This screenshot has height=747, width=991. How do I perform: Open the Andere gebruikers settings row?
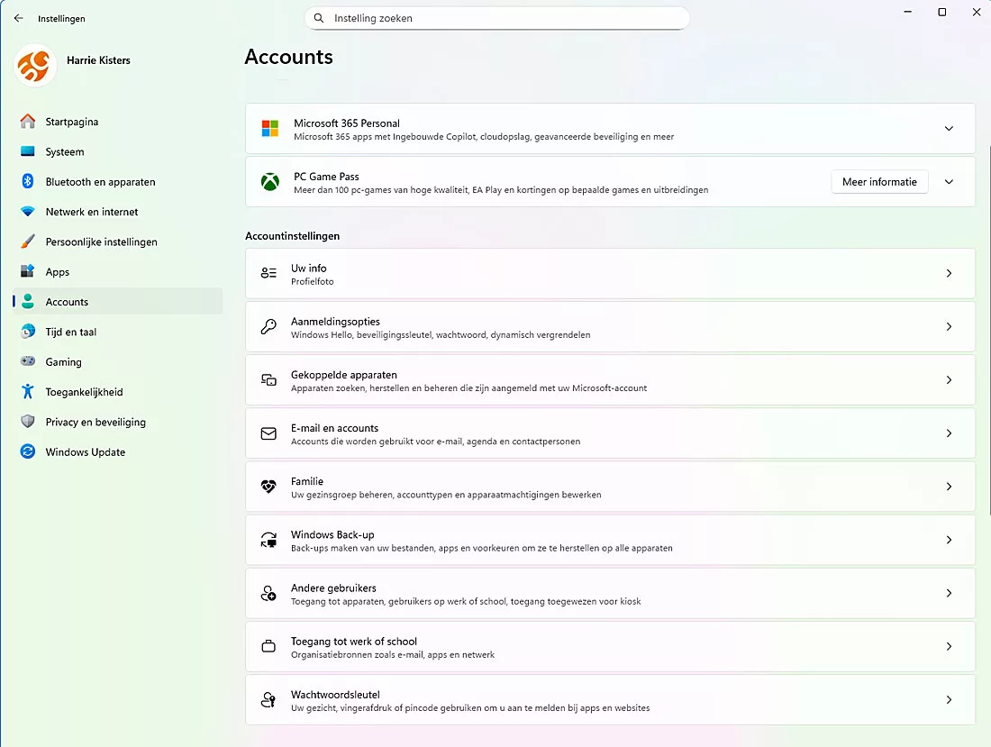pyautogui.click(x=609, y=593)
